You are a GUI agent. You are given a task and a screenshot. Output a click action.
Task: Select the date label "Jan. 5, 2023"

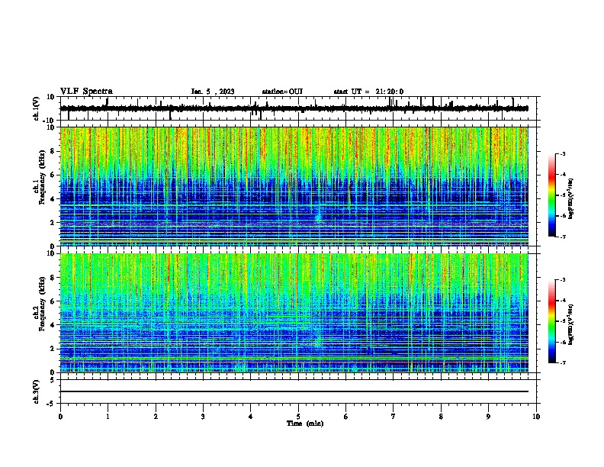[213, 92]
